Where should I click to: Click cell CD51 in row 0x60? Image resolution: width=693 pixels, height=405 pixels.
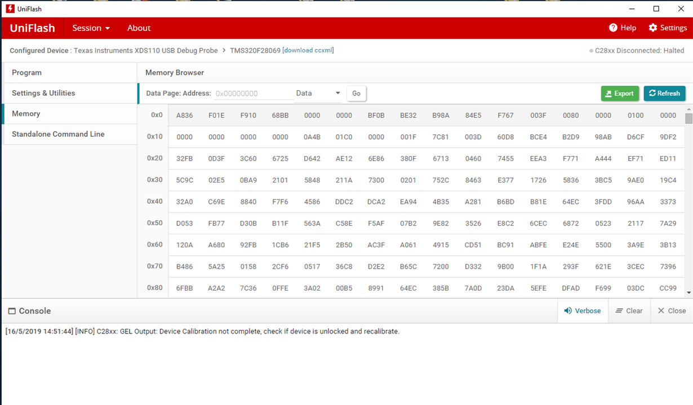point(473,245)
